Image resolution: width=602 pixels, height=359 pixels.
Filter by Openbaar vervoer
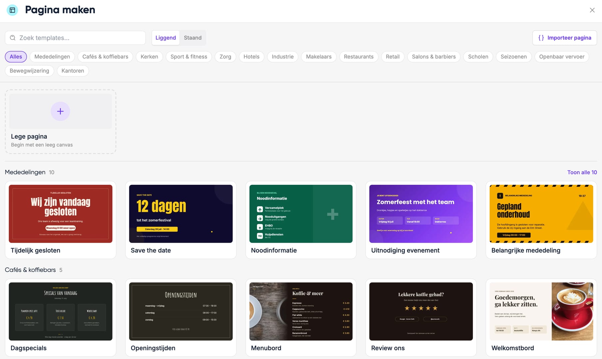coord(562,57)
